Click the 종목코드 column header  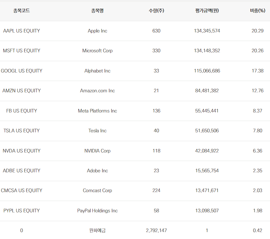click(x=22, y=11)
